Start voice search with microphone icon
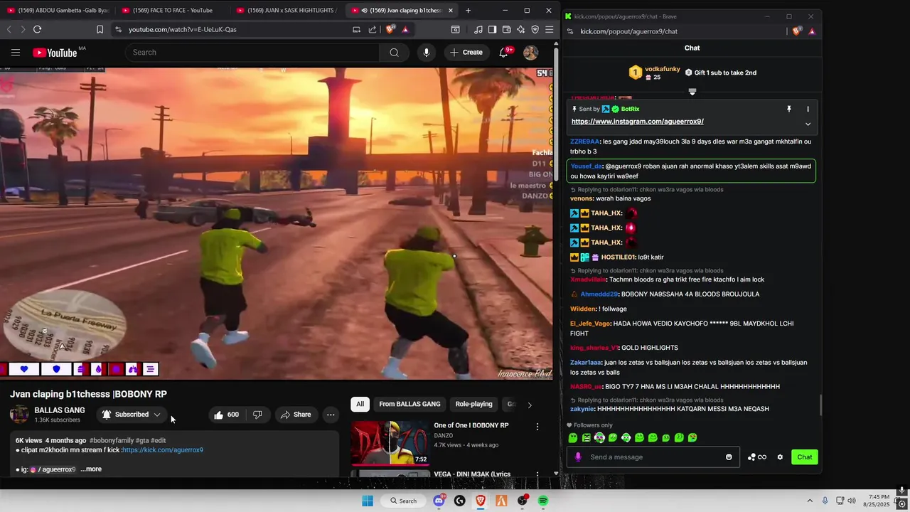The width and height of the screenshot is (910, 512). point(427,52)
